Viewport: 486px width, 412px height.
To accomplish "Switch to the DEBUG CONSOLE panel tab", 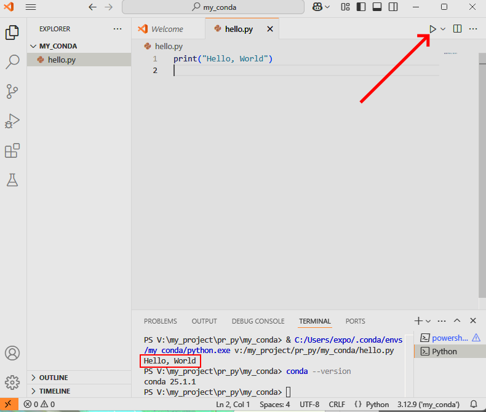I will 258,321.
